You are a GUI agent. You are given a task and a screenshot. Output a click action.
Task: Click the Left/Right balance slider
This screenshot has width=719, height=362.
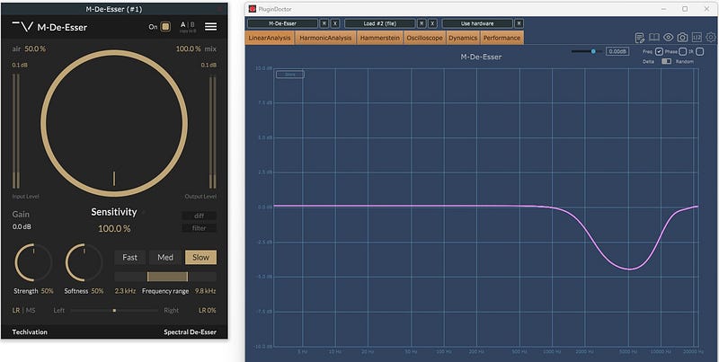[x=114, y=310]
